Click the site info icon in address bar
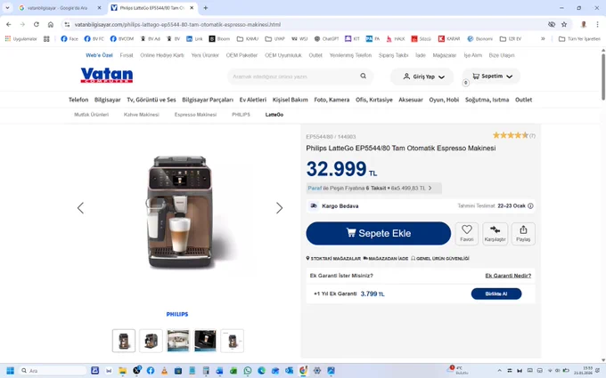The width and height of the screenshot is (606, 378). point(67,24)
